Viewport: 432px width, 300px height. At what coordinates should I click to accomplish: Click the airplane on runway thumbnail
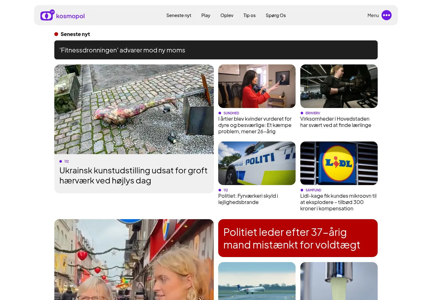coord(257,281)
